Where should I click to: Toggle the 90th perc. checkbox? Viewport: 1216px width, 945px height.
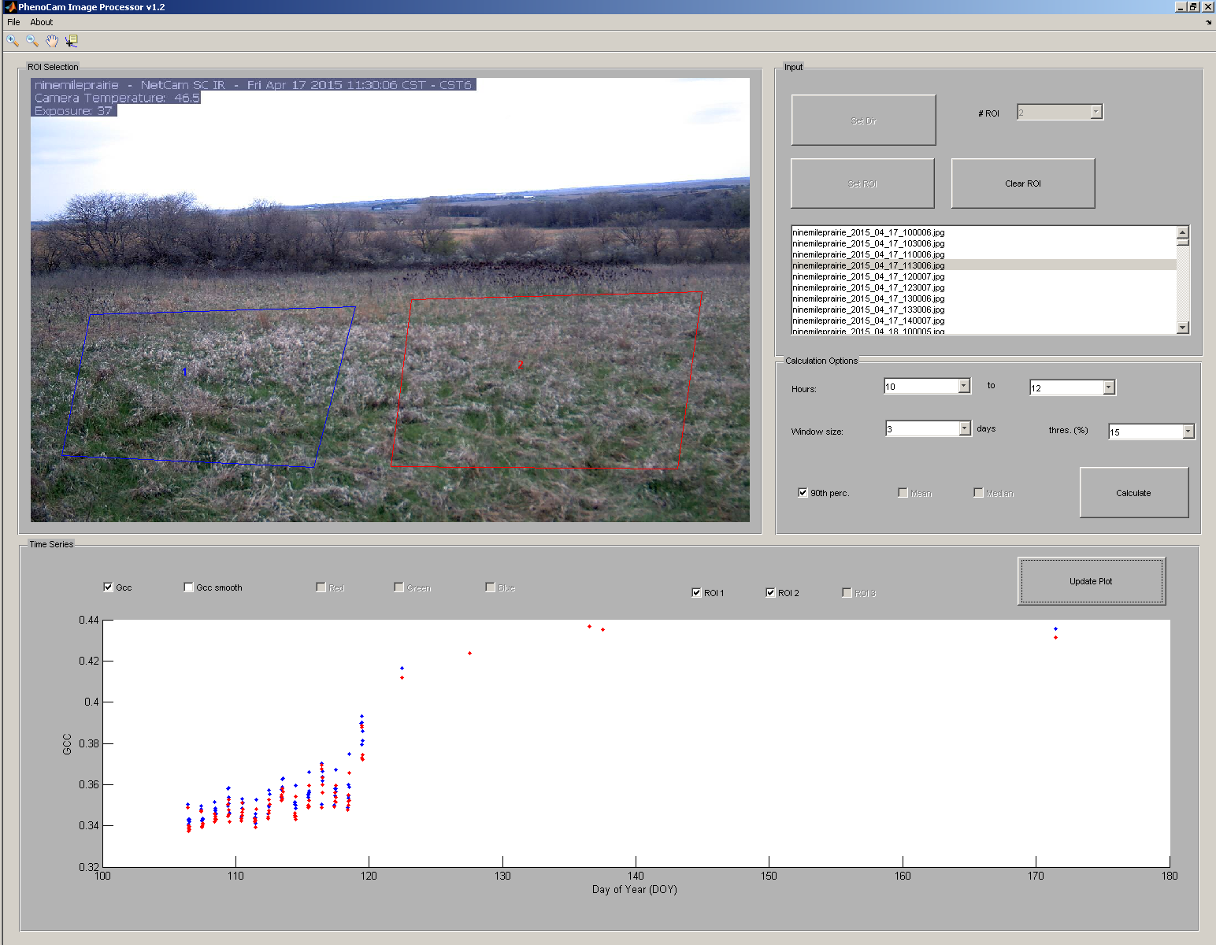pos(803,493)
